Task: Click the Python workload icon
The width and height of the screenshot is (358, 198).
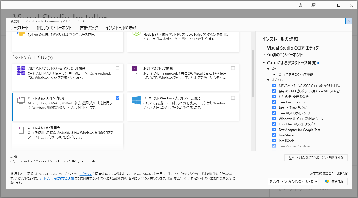Action: [x=21, y=34]
